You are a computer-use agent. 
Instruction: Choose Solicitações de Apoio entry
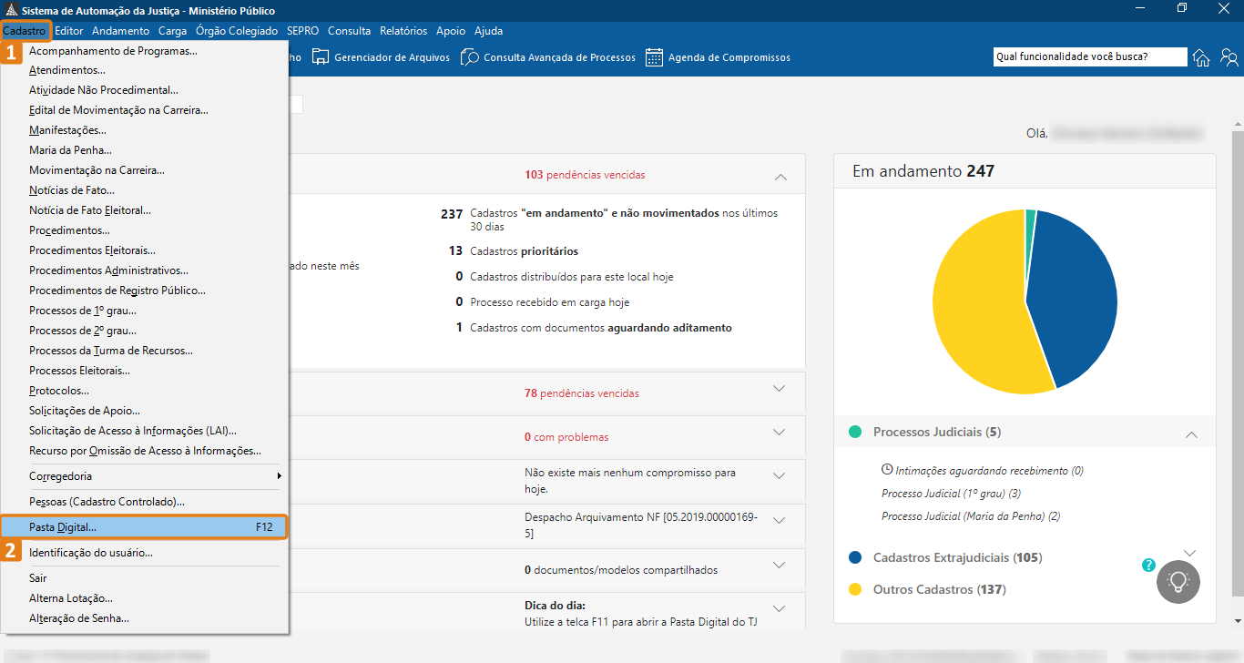pos(145,411)
